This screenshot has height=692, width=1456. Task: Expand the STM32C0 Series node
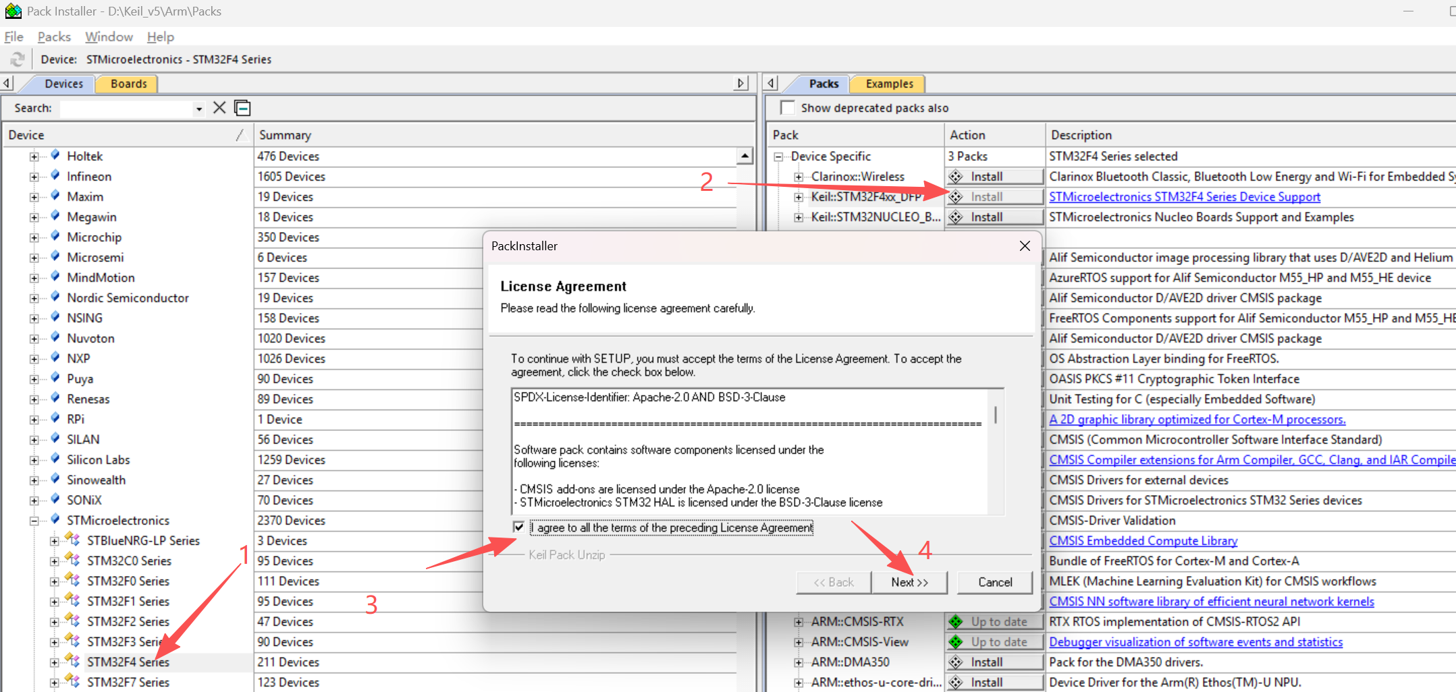(54, 561)
